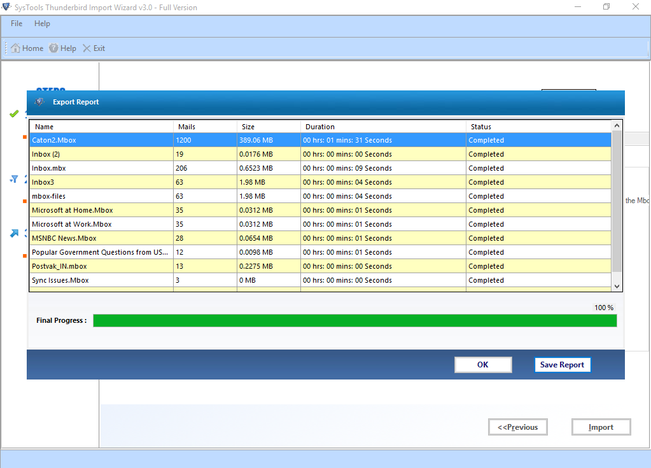
Task: Select the MSNBC News.Mbox row
Action: tap(320, 238)
